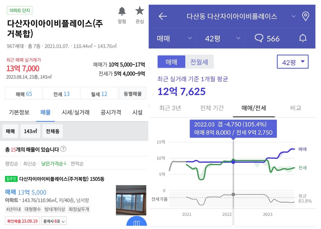Open the 566 comments bubble icon

click(x=259, y=38)
